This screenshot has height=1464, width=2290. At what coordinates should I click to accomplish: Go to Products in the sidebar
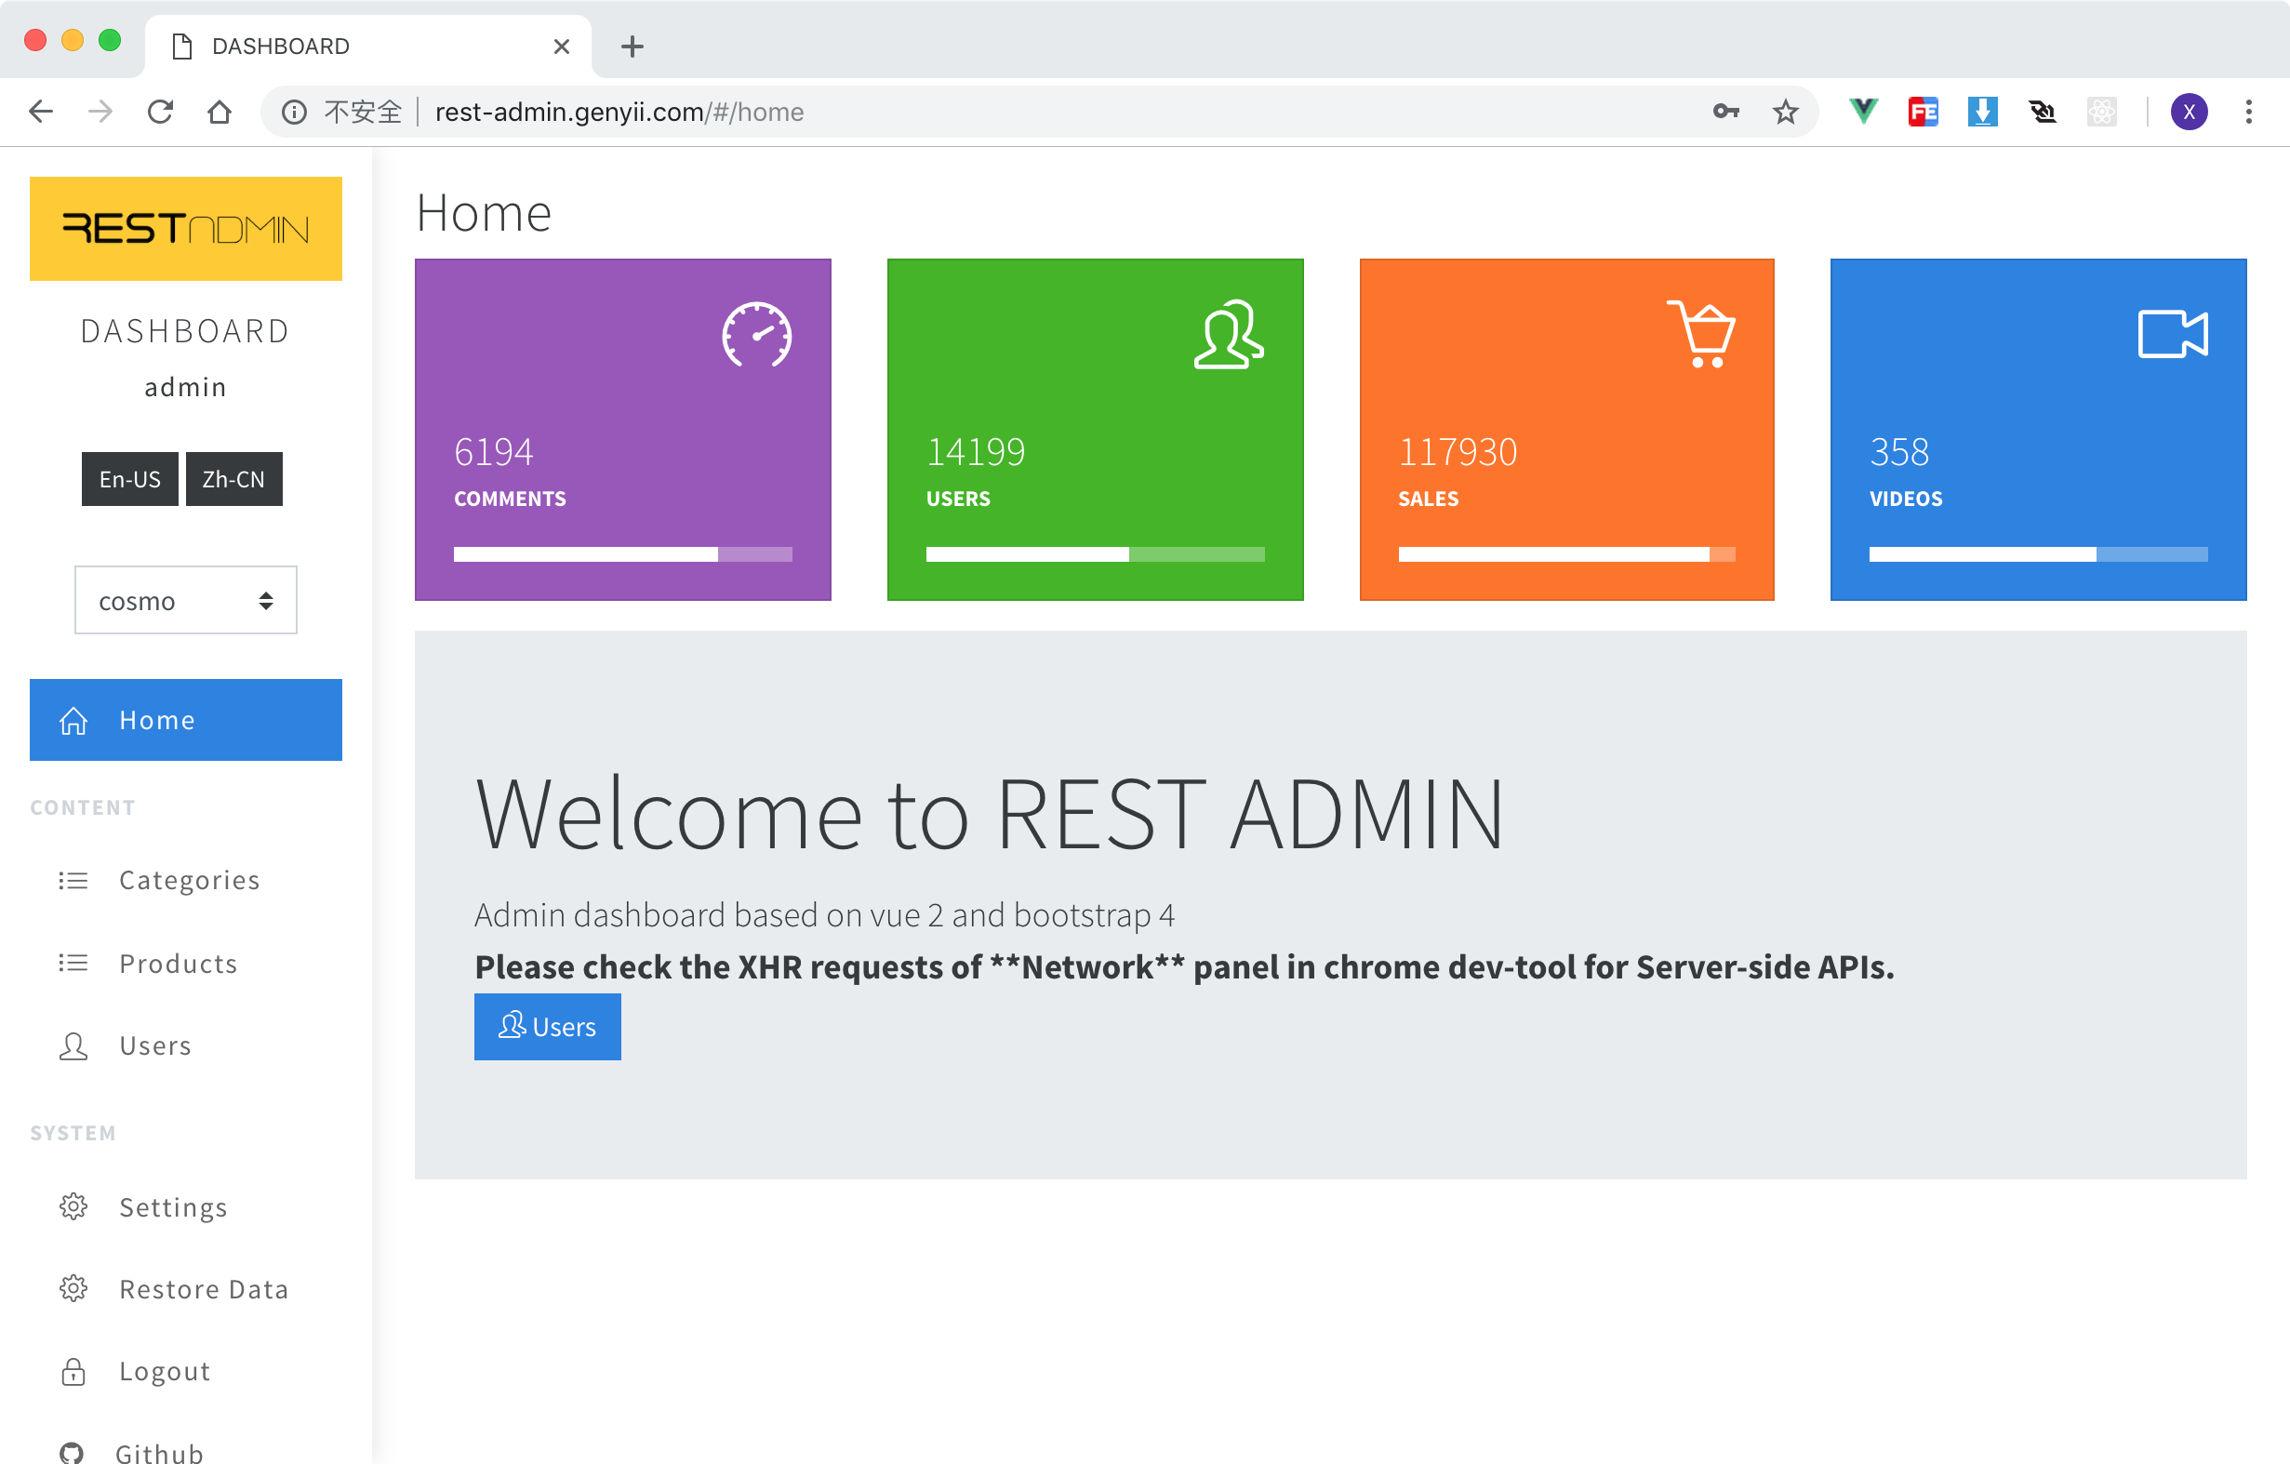178,964
